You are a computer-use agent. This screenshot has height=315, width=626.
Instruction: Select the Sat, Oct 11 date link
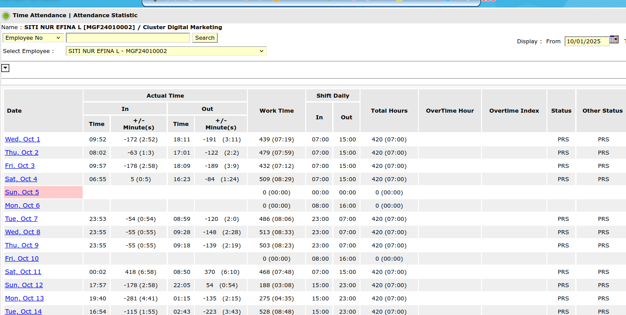point(23,272)
